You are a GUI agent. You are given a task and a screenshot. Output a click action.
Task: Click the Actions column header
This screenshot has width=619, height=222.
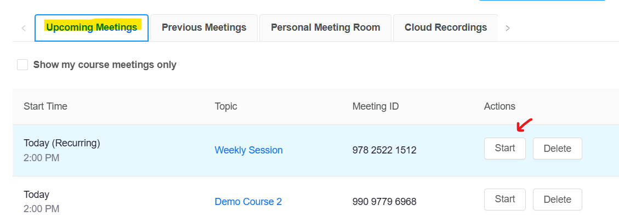pyautogui.click(x=499, y=106)
